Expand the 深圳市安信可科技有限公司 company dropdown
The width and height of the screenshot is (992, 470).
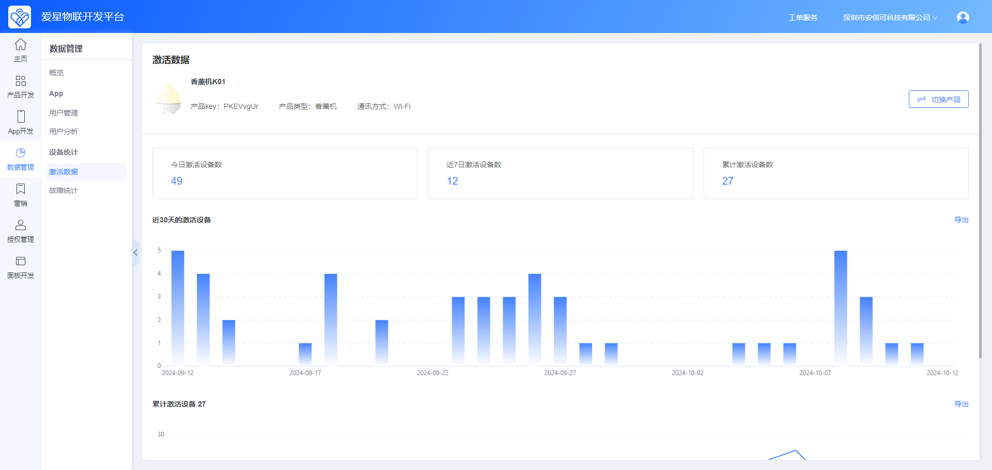890,18
